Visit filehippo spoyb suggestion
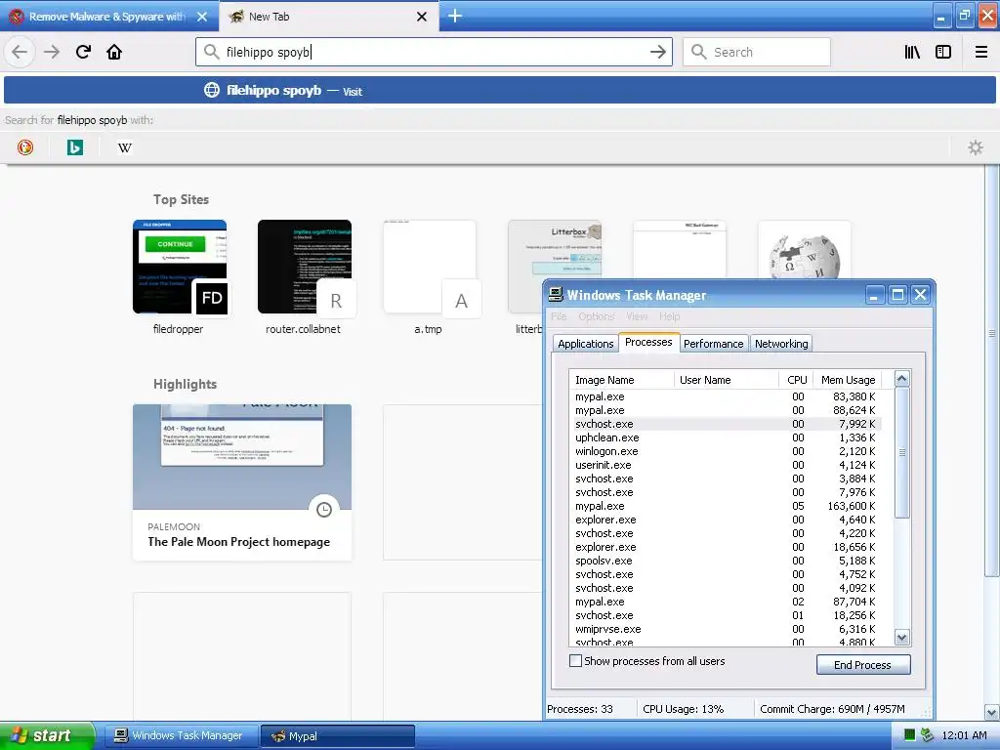The height and width of the screenshot is (750, 1000). click(x=500, y=90)
